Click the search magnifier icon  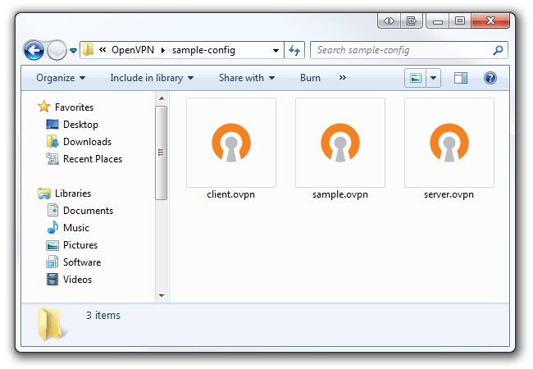(x=498, y=50)
